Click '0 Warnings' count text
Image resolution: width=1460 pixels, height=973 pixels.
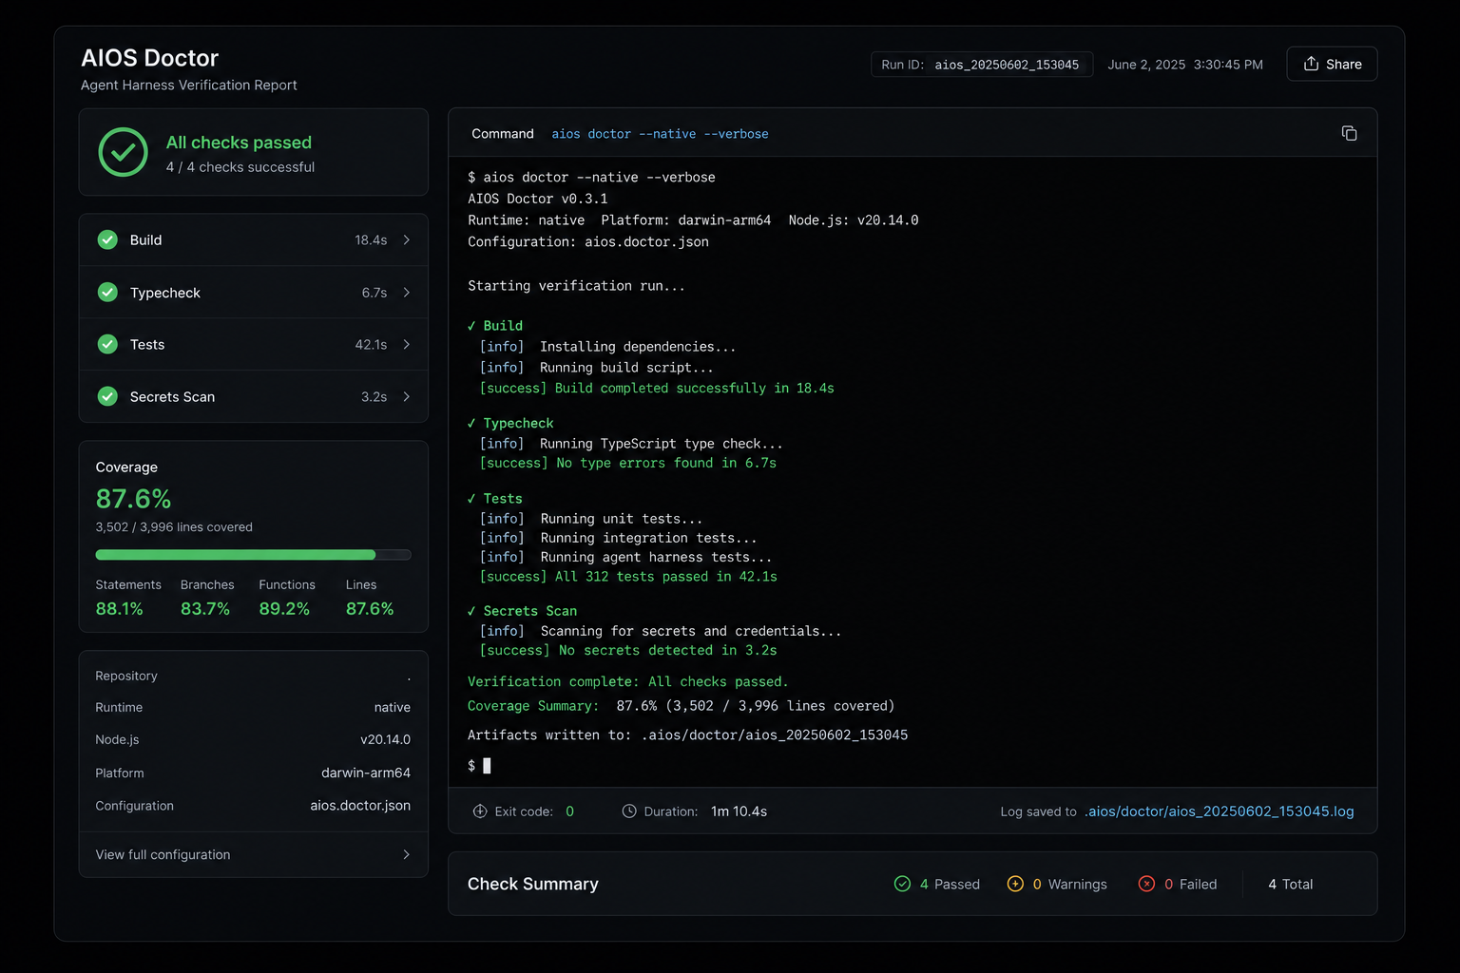point(1069,885)
